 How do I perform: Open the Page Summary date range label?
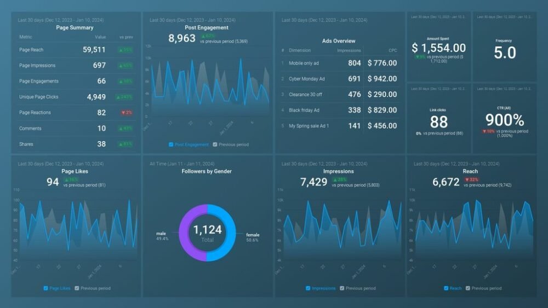(61, 20)
